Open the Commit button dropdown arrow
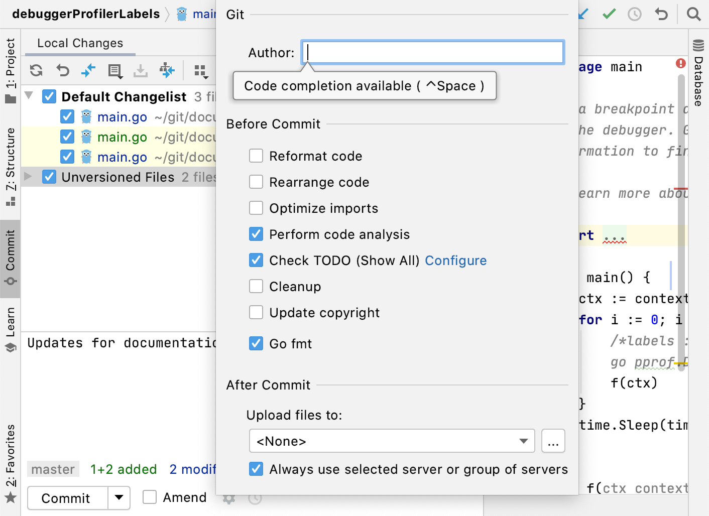 tap(119, 498)
